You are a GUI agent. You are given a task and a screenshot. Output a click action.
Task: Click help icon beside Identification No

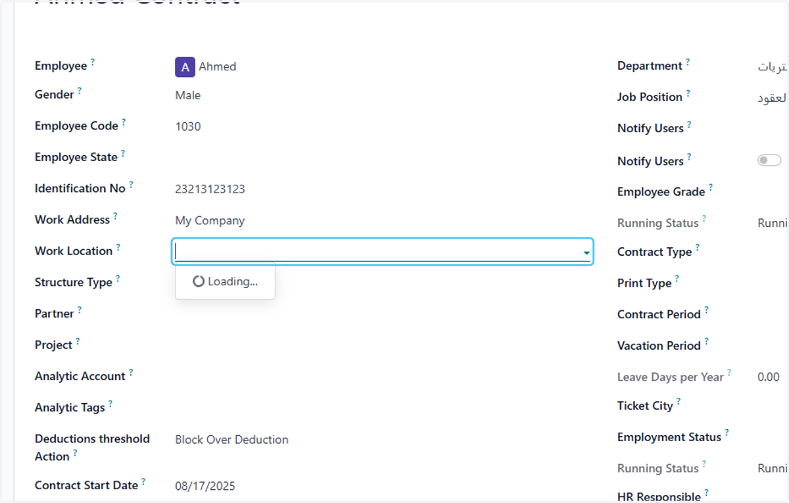click(x=131, y=185)
